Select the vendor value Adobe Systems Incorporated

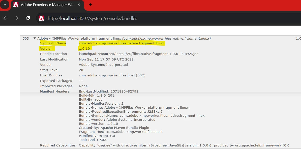(103, 65)
